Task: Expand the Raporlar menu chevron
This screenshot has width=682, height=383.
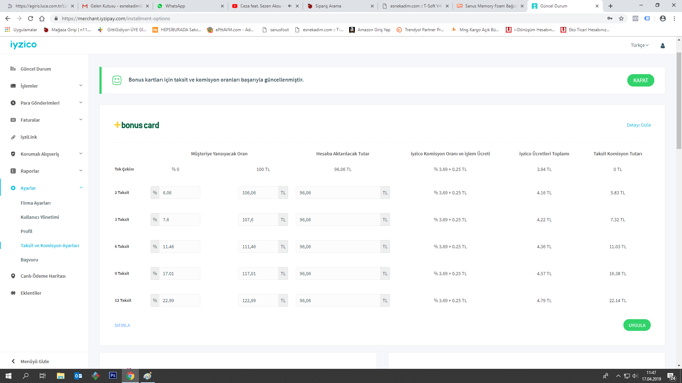Action: 81,171
